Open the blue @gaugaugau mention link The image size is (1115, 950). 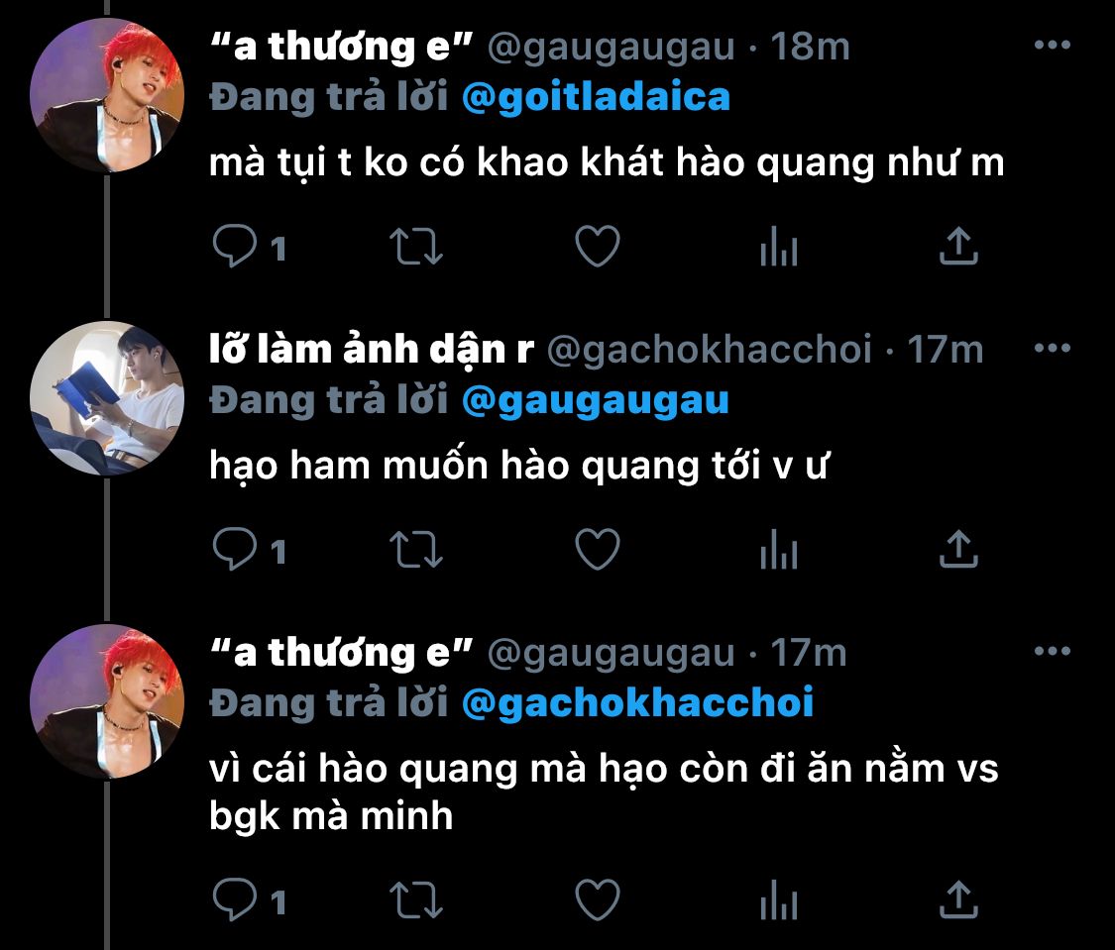[x=596, y=401]
